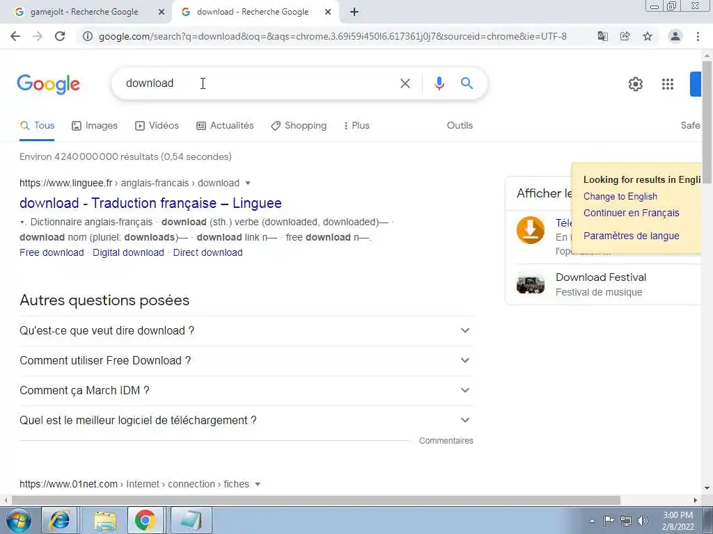Open Google apps grid icon
The width and height of the screenshot is (713, 534).
668,84
